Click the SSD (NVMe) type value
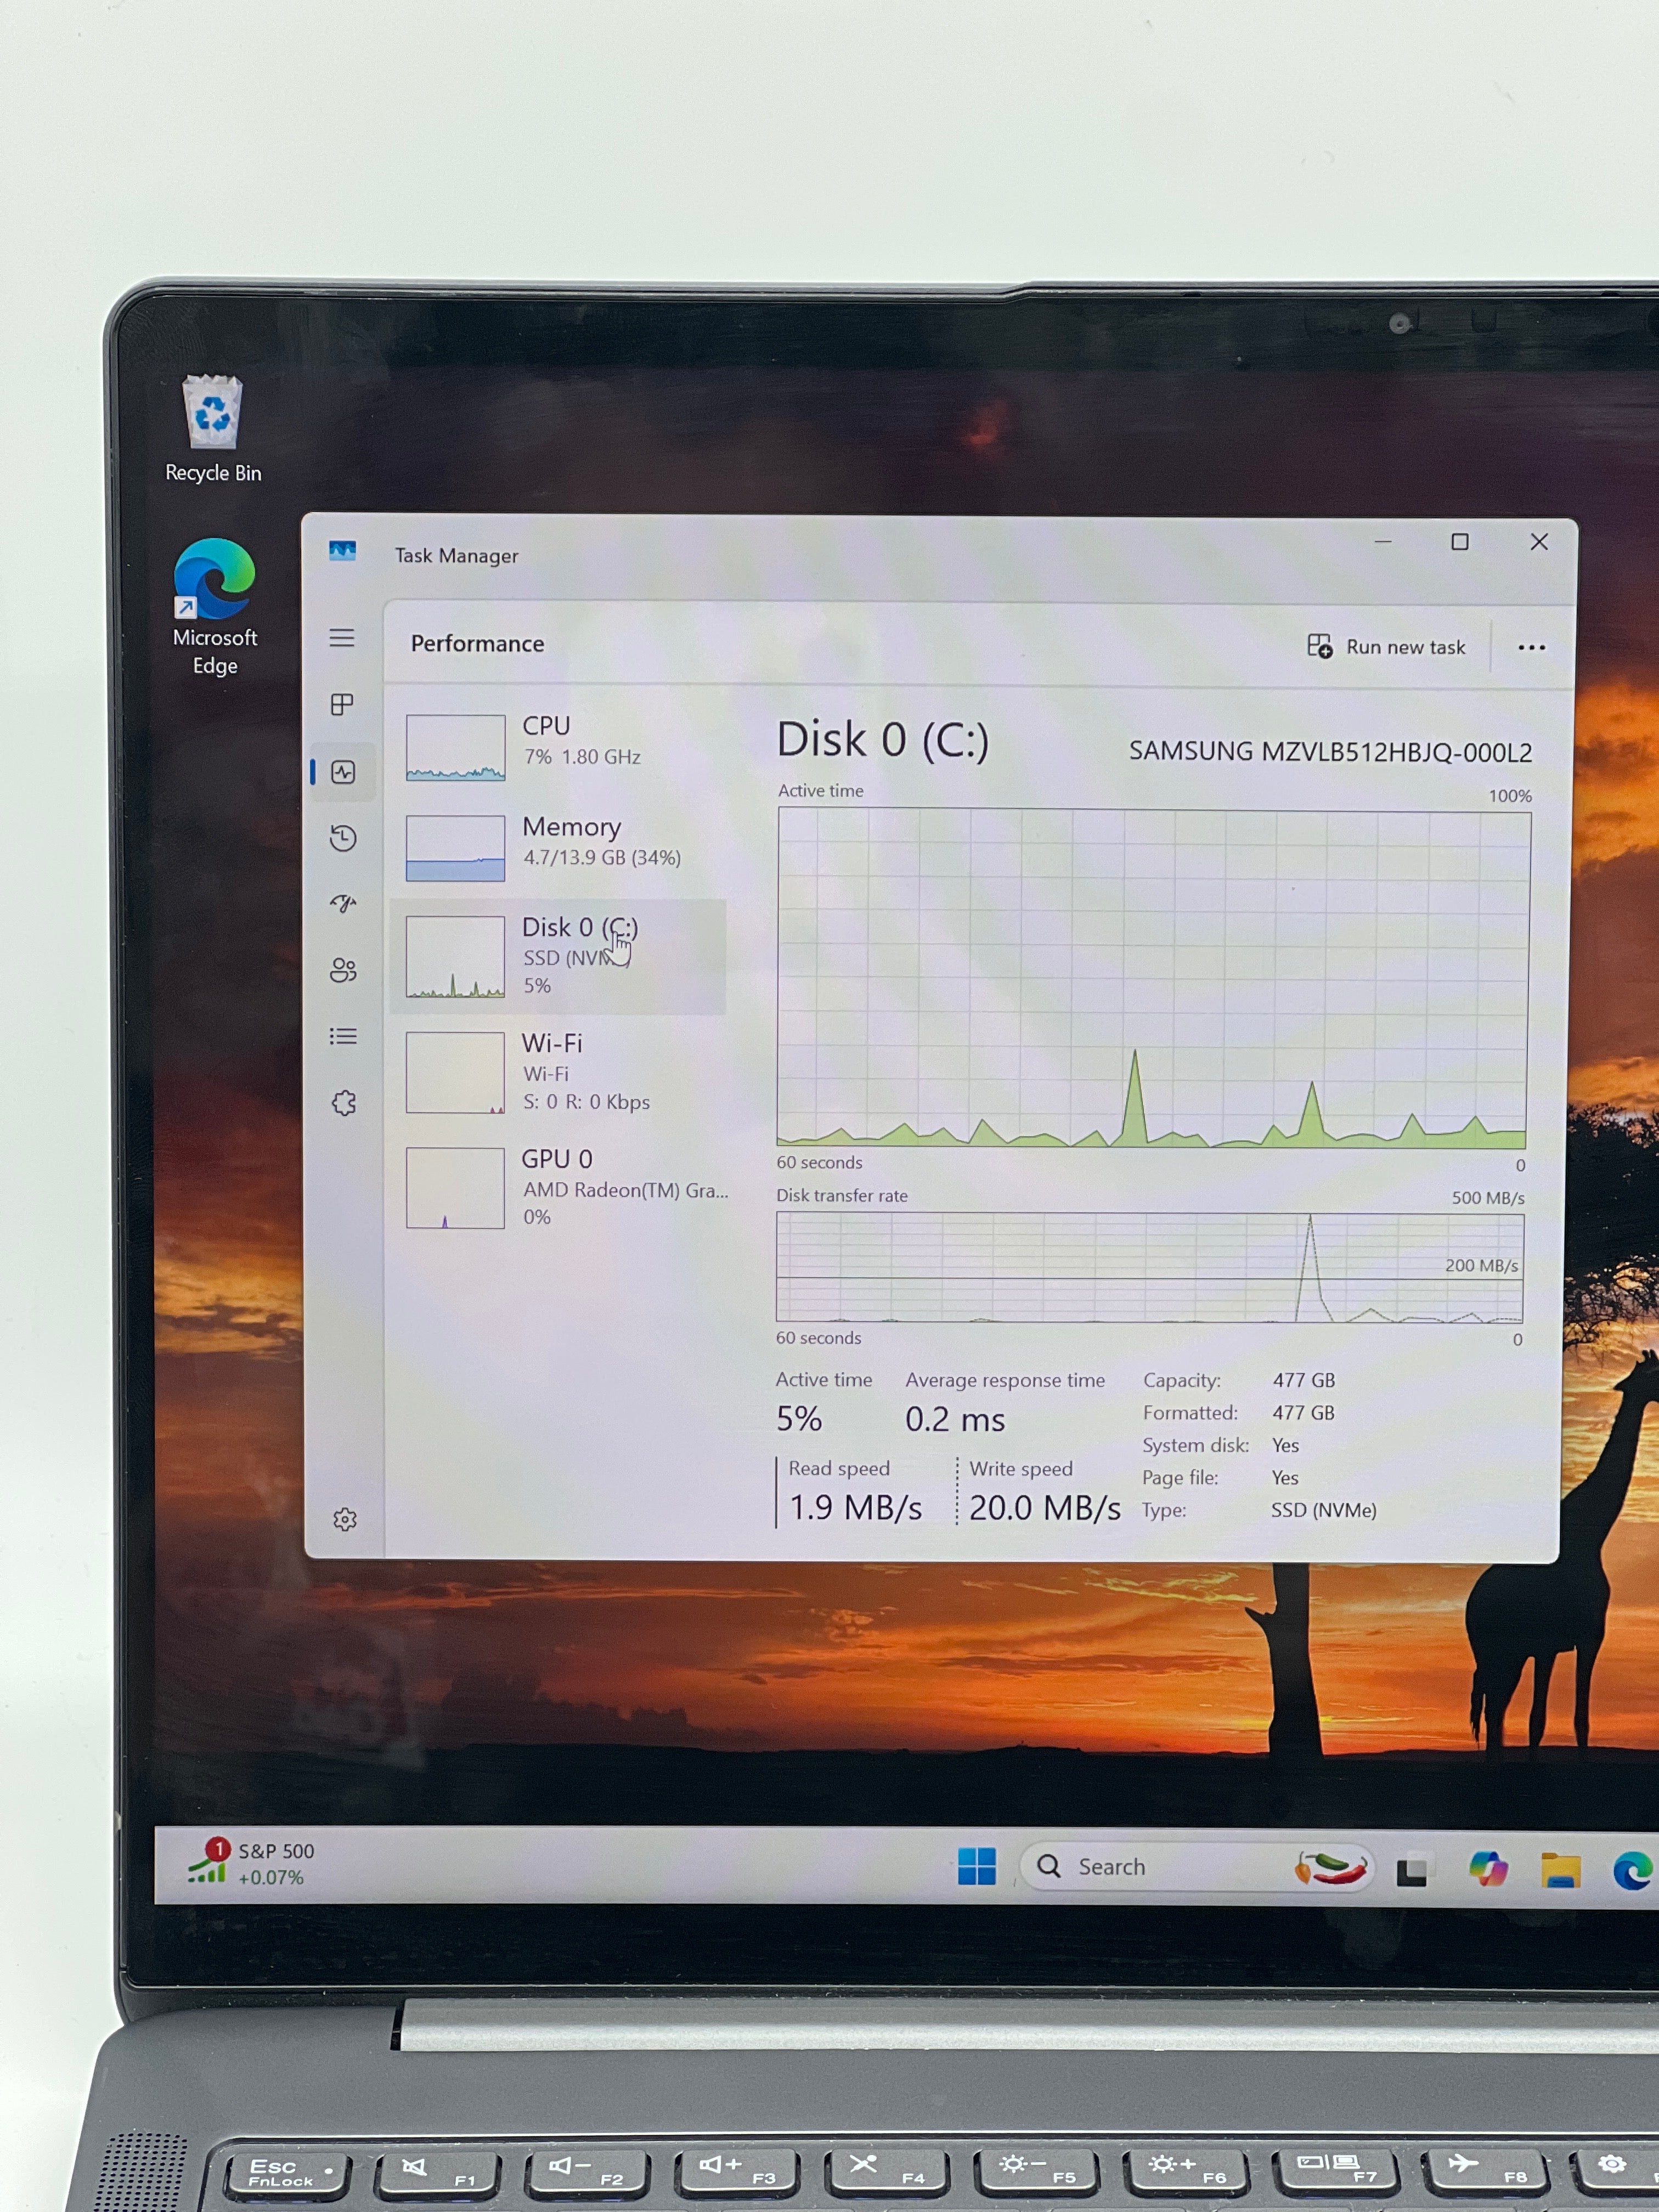 tap(1324, 1510)
